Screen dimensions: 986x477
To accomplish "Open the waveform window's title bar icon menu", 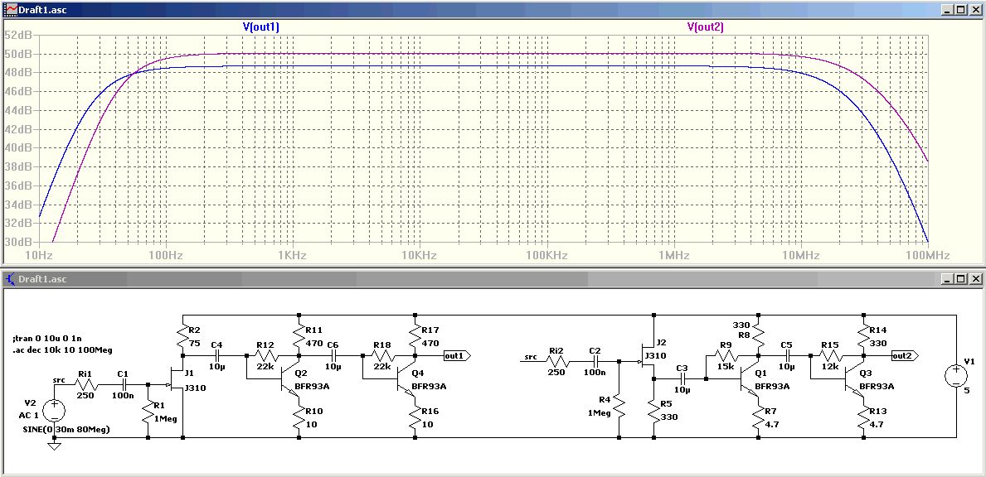I will pos(10,10).
